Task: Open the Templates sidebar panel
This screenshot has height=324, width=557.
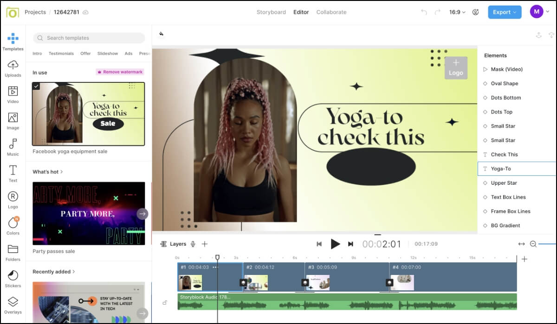Action: pyautogui.click(x=13, y=42)
